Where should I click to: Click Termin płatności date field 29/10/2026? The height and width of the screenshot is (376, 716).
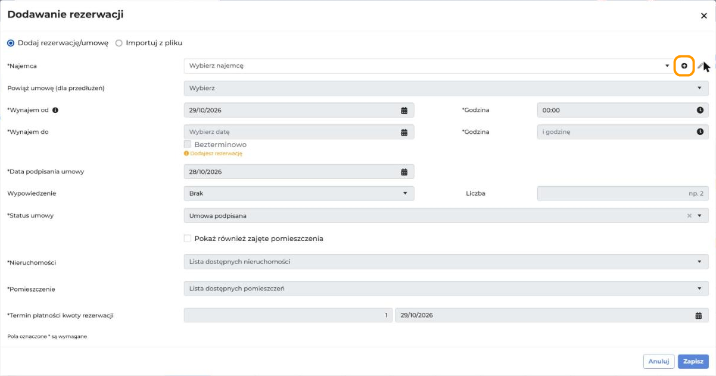[x=552, y=315]
